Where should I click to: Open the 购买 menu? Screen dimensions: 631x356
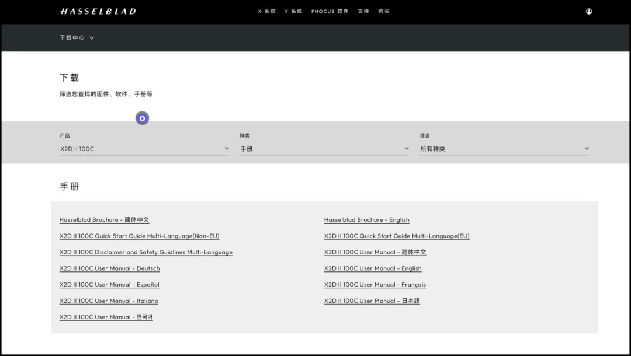(384, 11)
